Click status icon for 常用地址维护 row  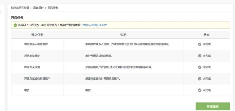pos(200,56)
